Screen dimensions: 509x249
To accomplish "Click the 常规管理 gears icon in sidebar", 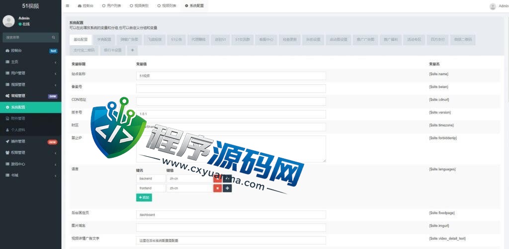I will click(x=7, y=96).
